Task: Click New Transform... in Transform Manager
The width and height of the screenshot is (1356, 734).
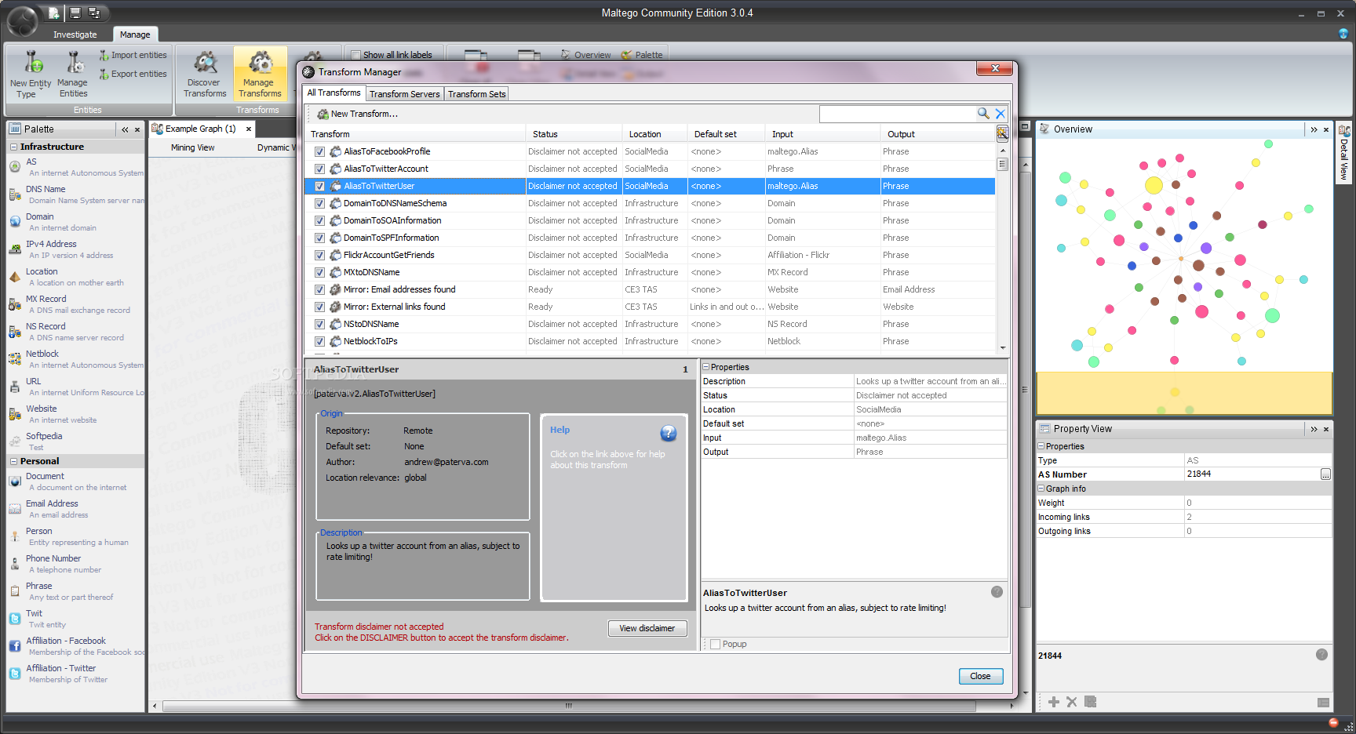Action: pos(357,114)
